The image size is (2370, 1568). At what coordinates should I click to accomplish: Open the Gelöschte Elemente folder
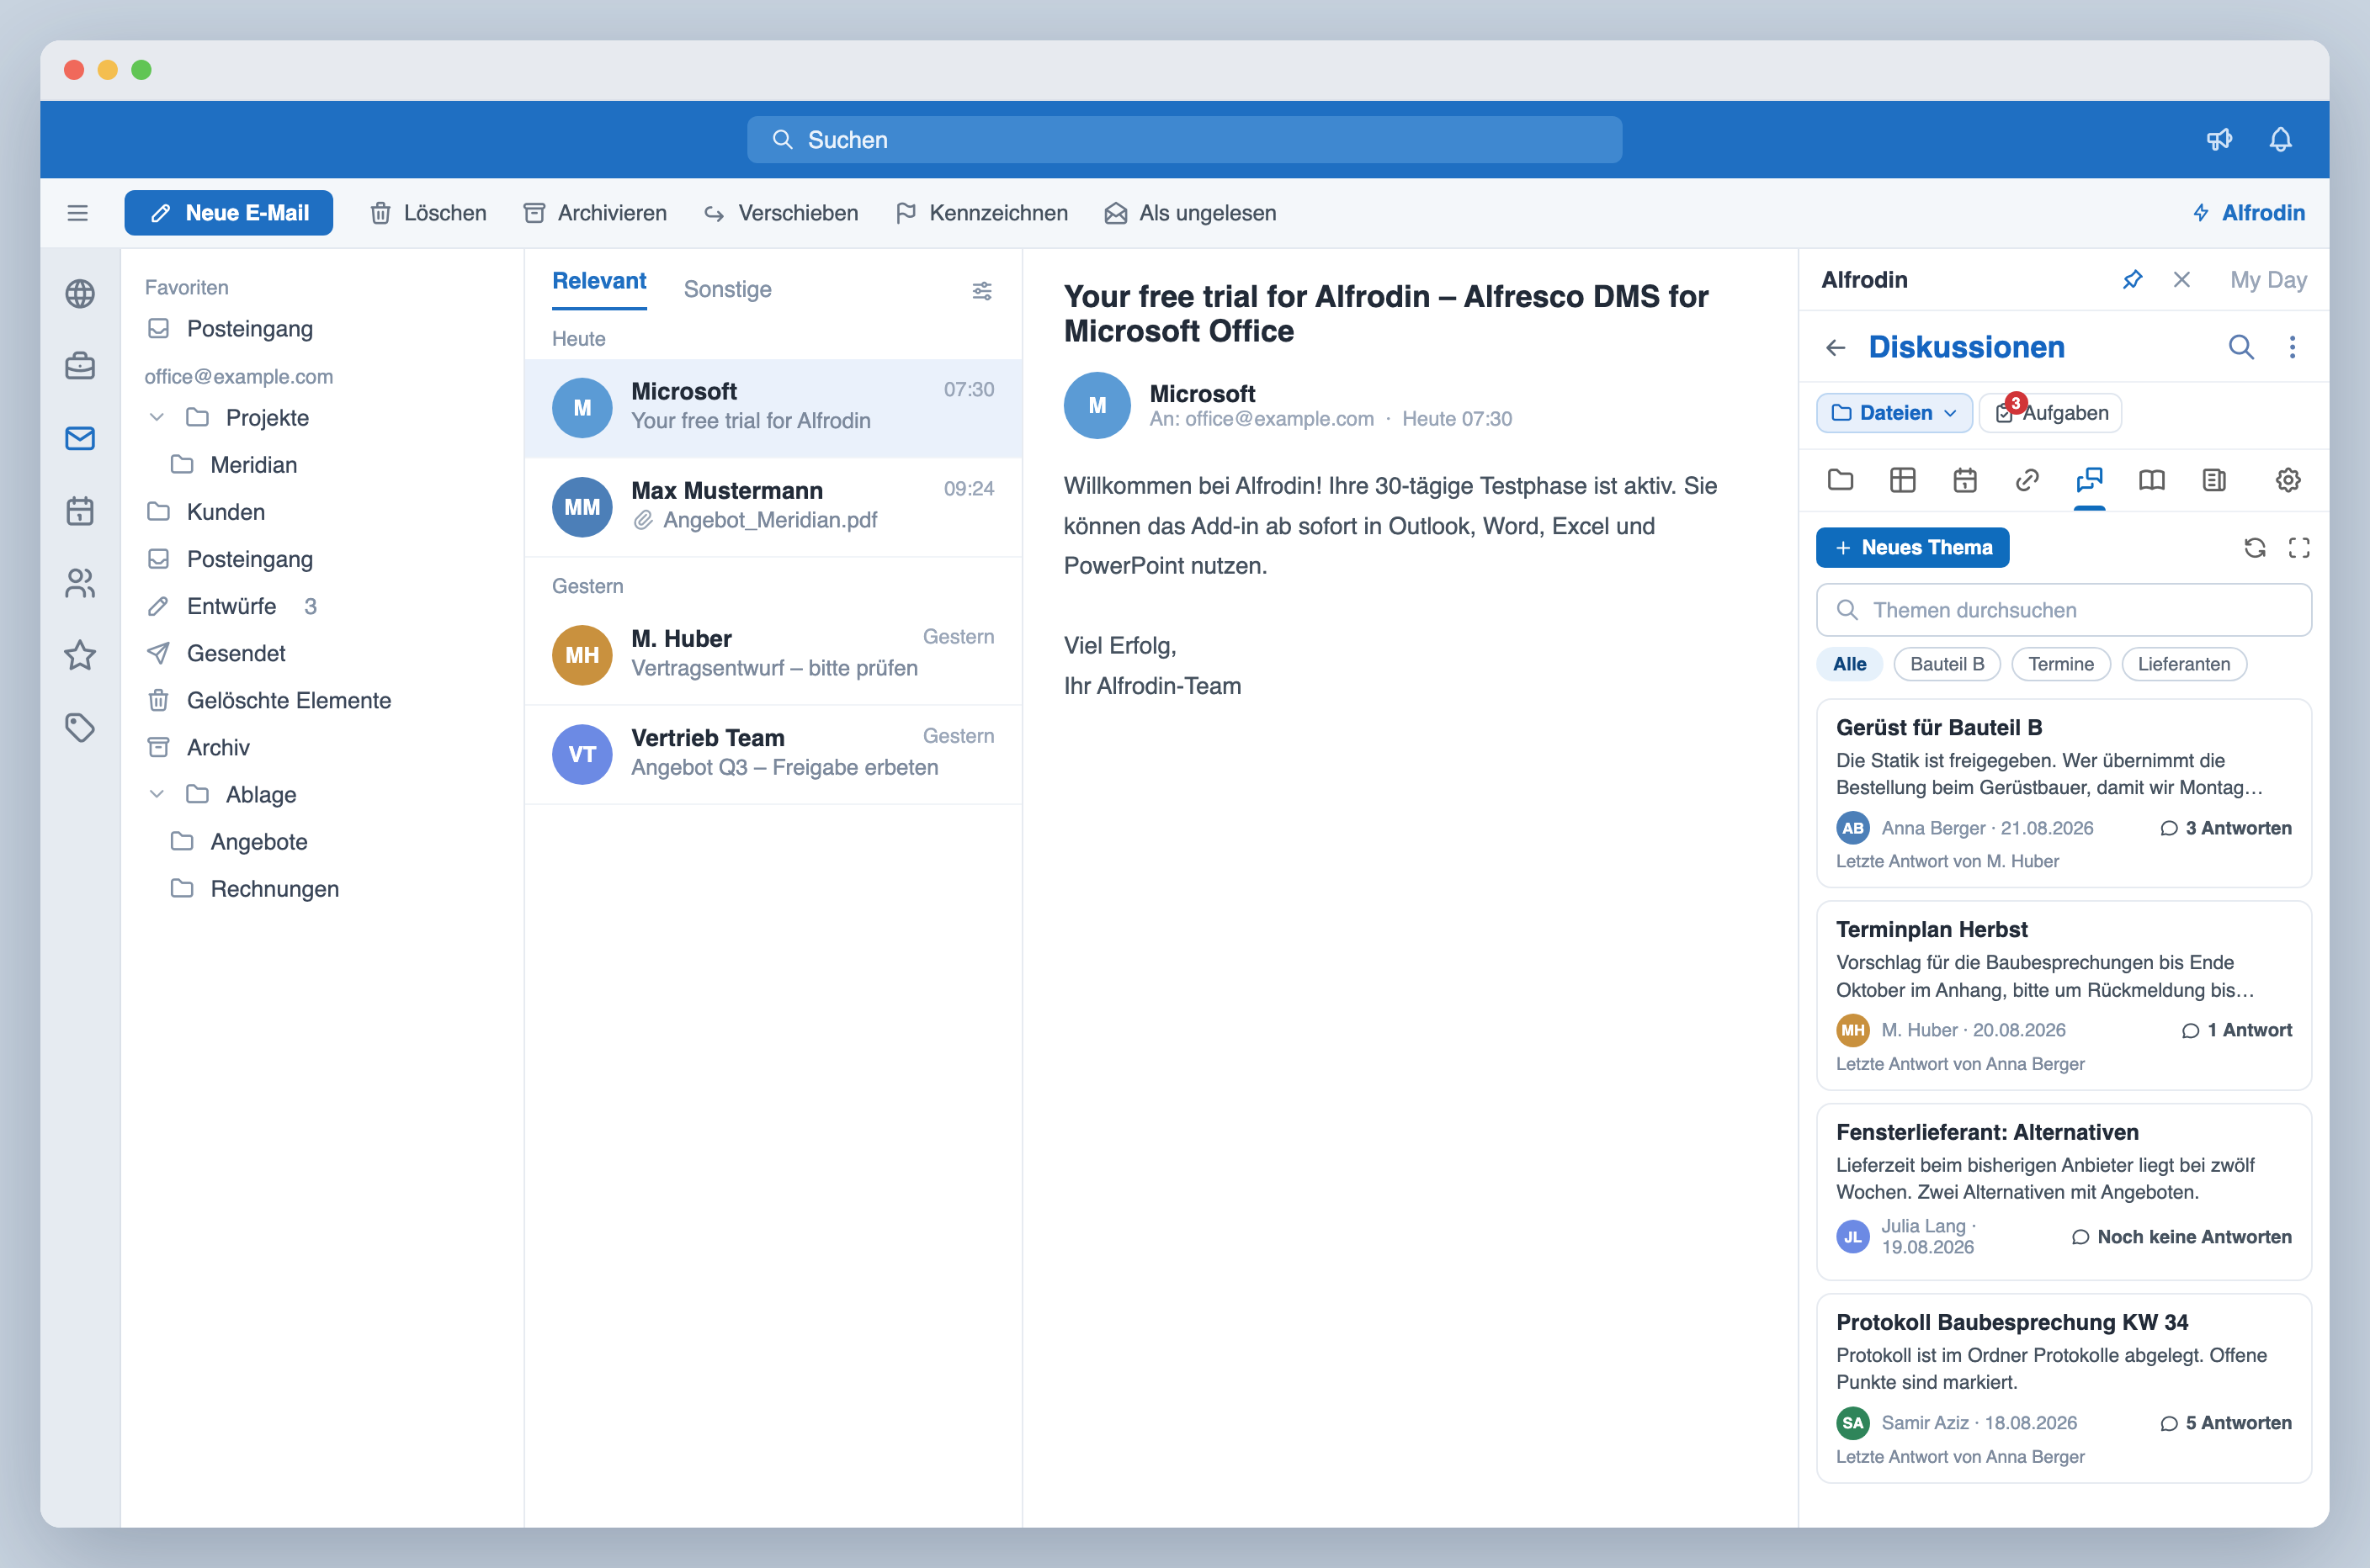click(x=268, y=700)
